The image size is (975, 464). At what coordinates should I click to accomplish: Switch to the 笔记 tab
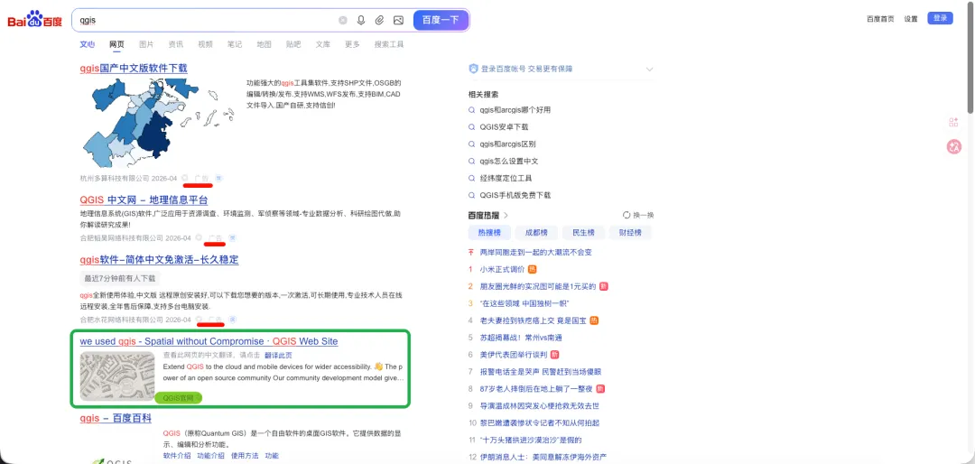pyautogui.click(x=235, y=44)
